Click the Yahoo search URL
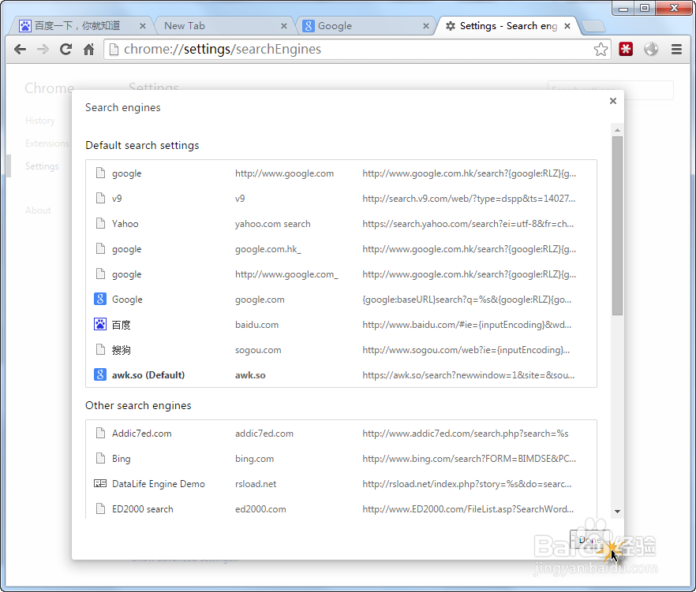Screen dimensions: 696x592 pos(468,224)
